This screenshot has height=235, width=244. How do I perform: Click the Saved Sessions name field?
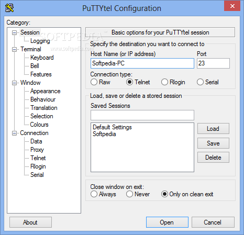pyautogui.click(x=142, y=115)
